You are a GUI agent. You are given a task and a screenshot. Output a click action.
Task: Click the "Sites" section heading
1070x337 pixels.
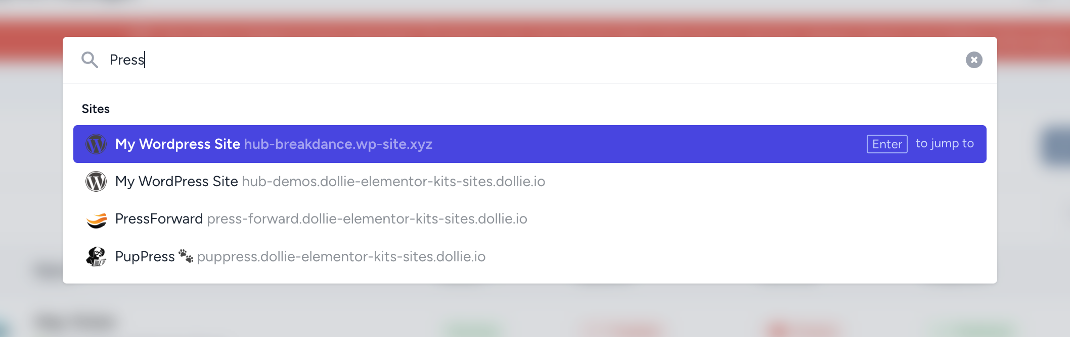(x=96, y=109)
